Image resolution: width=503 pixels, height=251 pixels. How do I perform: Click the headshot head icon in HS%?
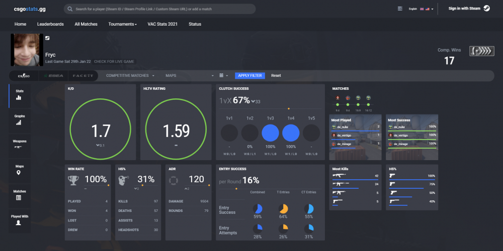pos(124,180)
